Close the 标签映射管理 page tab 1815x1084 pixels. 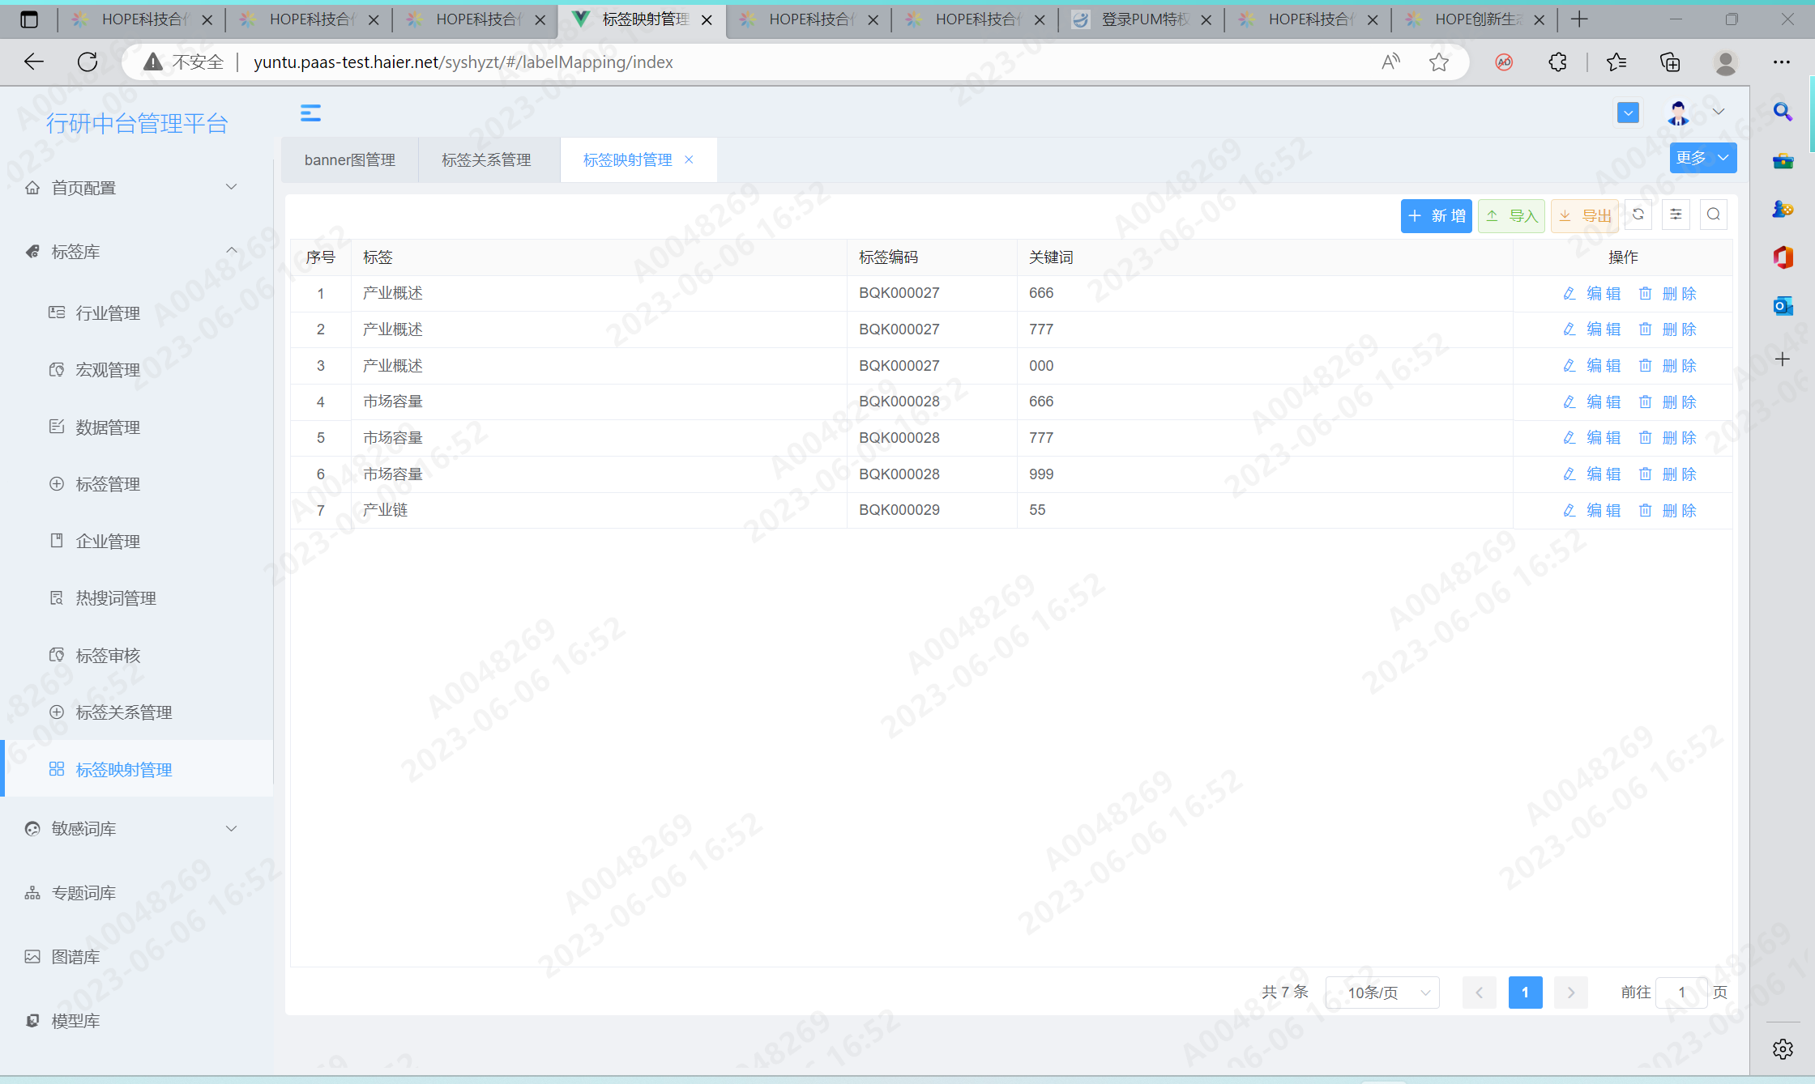[x=689, y=159]
